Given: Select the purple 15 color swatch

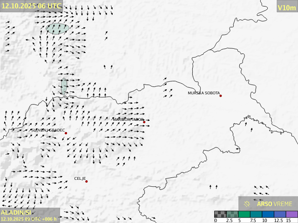Looking at the screenshot, I should pyautogui.click(x=291, y=215).
